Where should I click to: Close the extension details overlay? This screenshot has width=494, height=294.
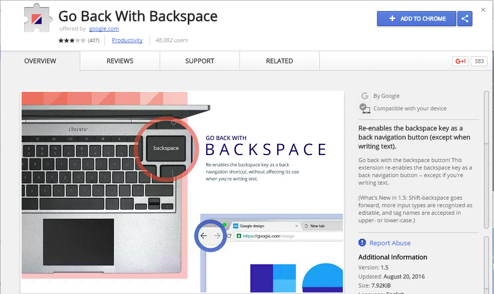483,10
